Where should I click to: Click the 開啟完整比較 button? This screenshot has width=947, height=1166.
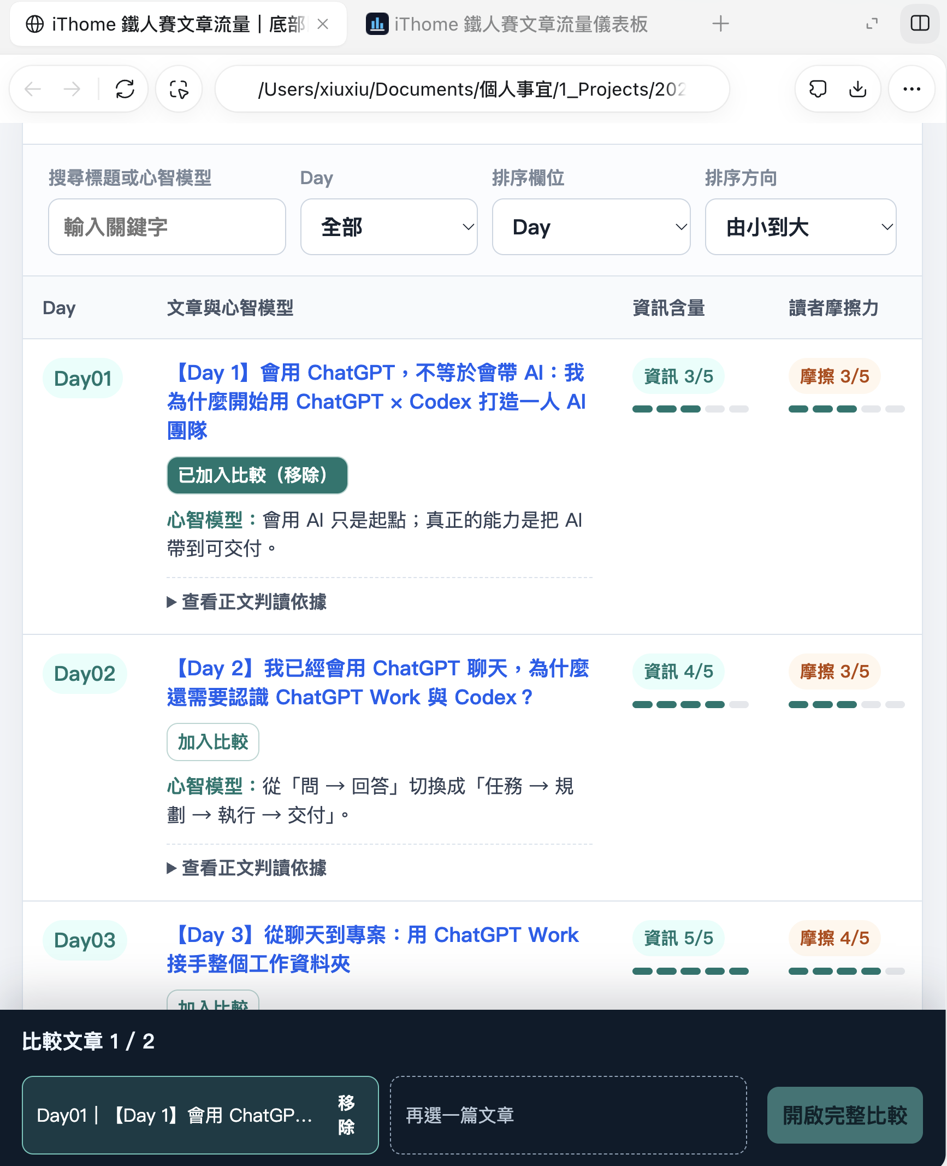(845, 1115)
